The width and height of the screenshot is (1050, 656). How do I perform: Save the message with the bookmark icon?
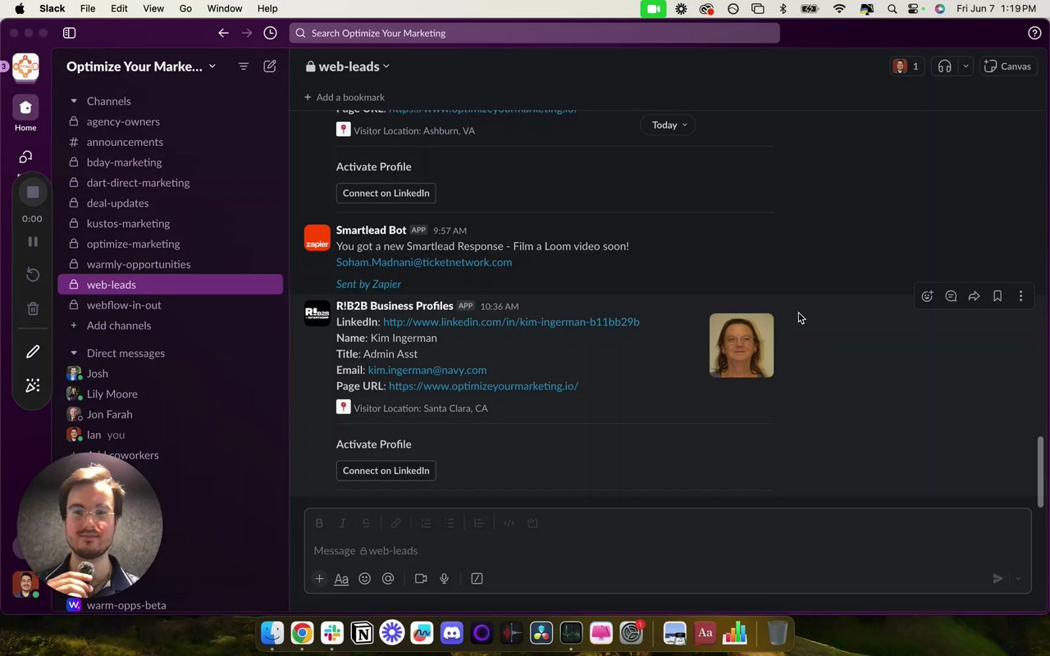point(997,296)
